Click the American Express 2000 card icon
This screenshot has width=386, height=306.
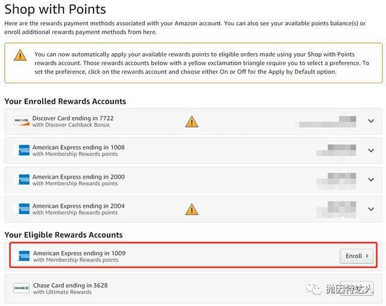[24, 180]
